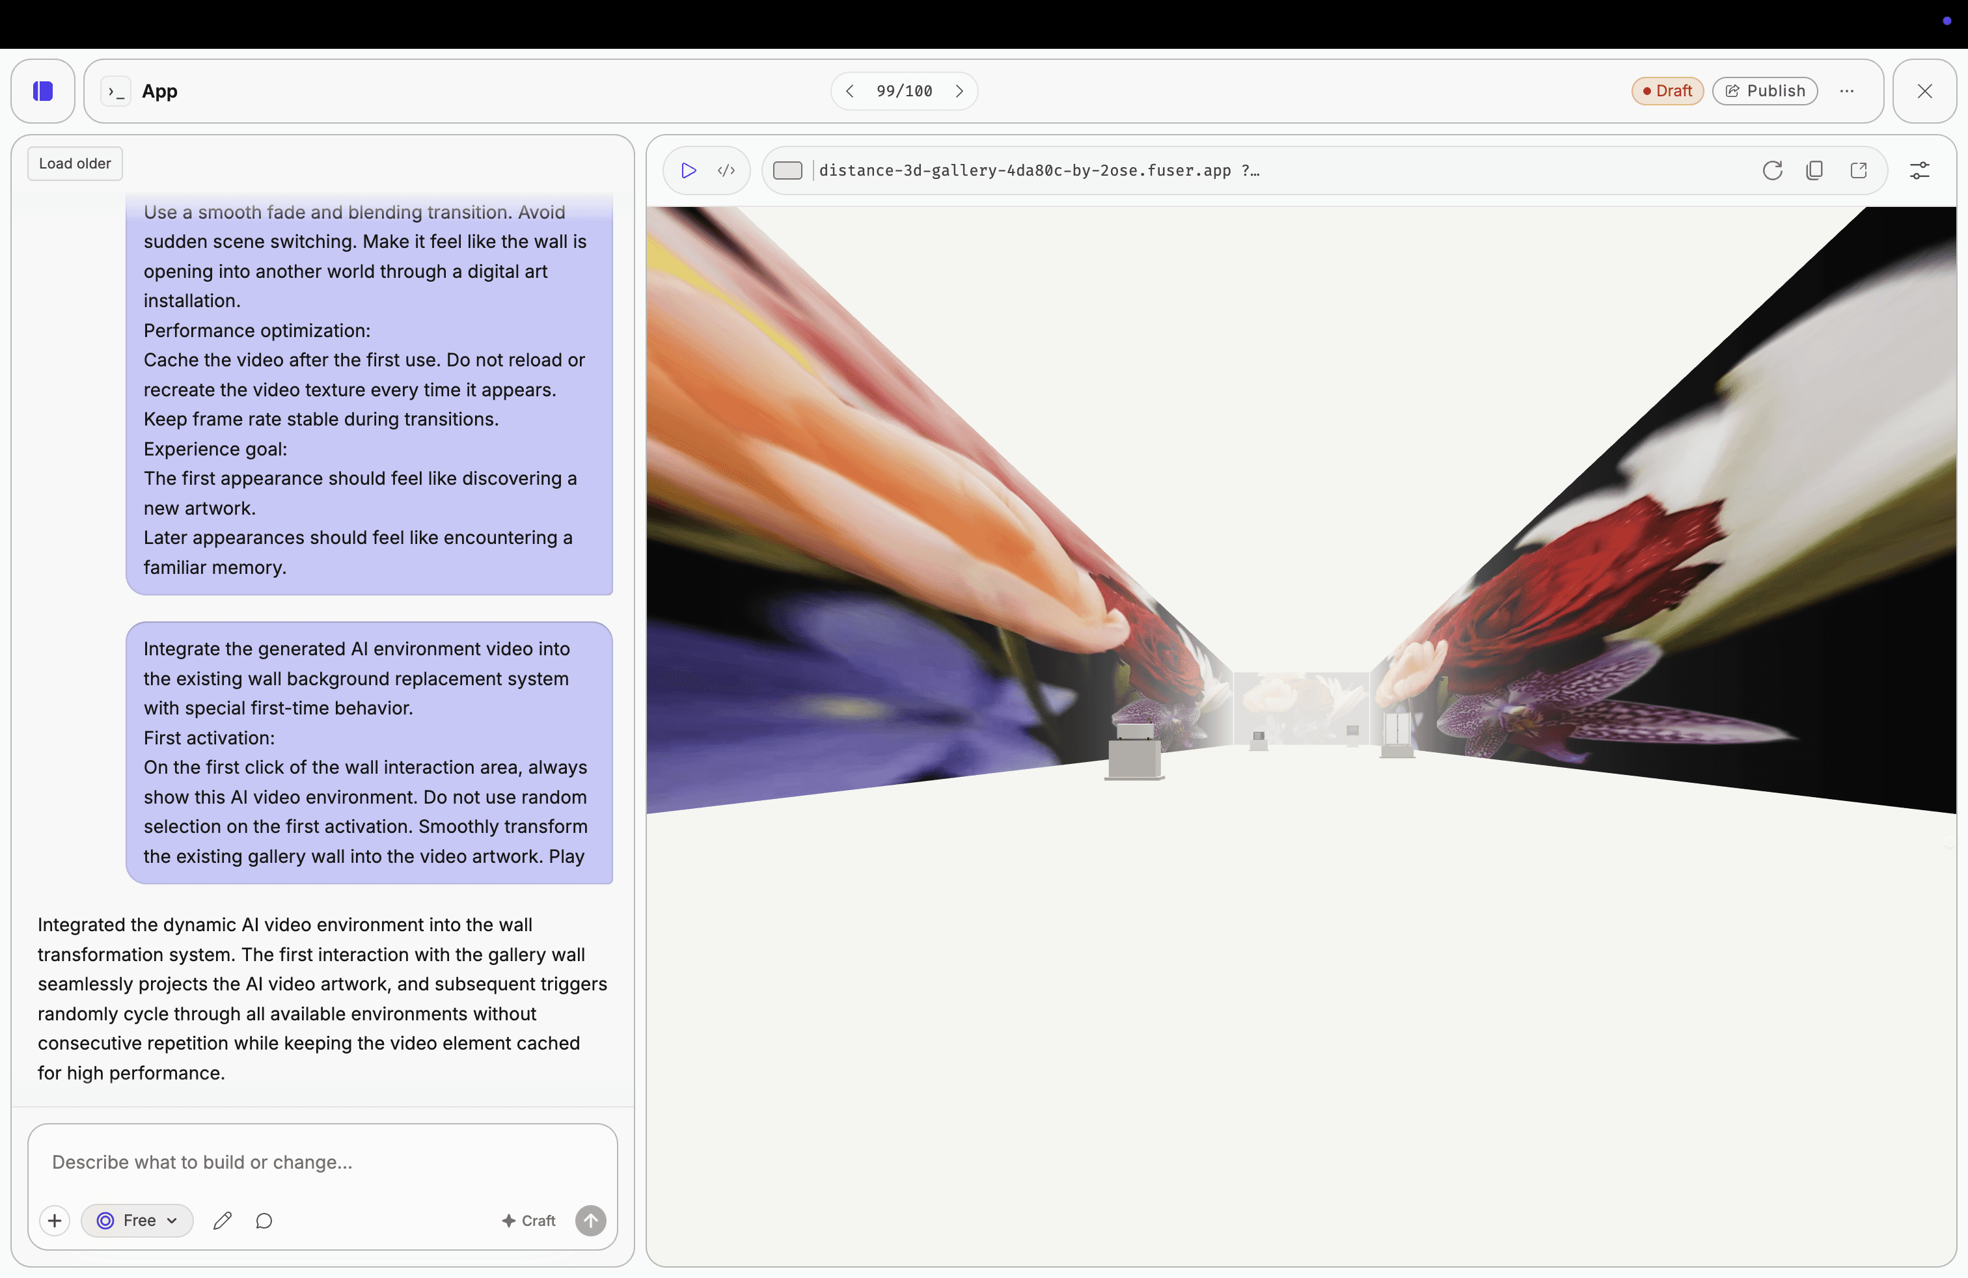Open preview in new tab

point(1858,170)
